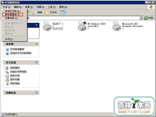This screenshot has width=156, height=117.
Task: Choose Add Printer in File menu
Action: (12, 11)
